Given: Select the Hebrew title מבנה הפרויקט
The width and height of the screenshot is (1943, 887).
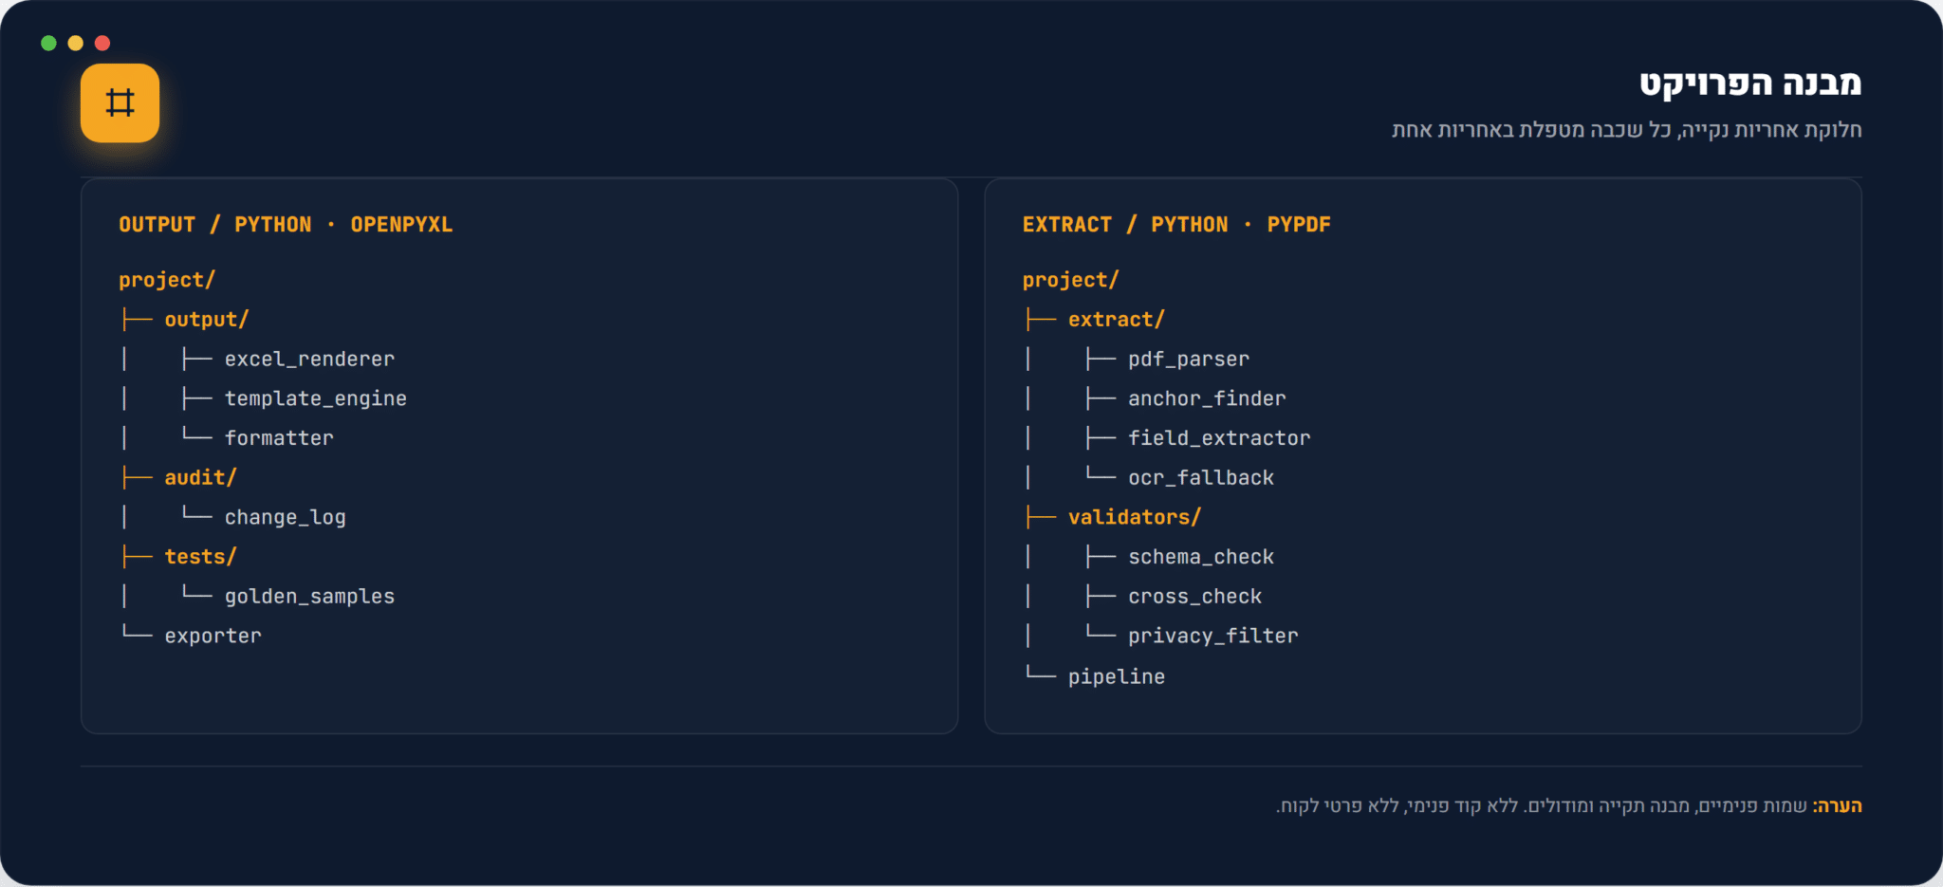Looking at the screenshot, I should (x=1750, y=83).
